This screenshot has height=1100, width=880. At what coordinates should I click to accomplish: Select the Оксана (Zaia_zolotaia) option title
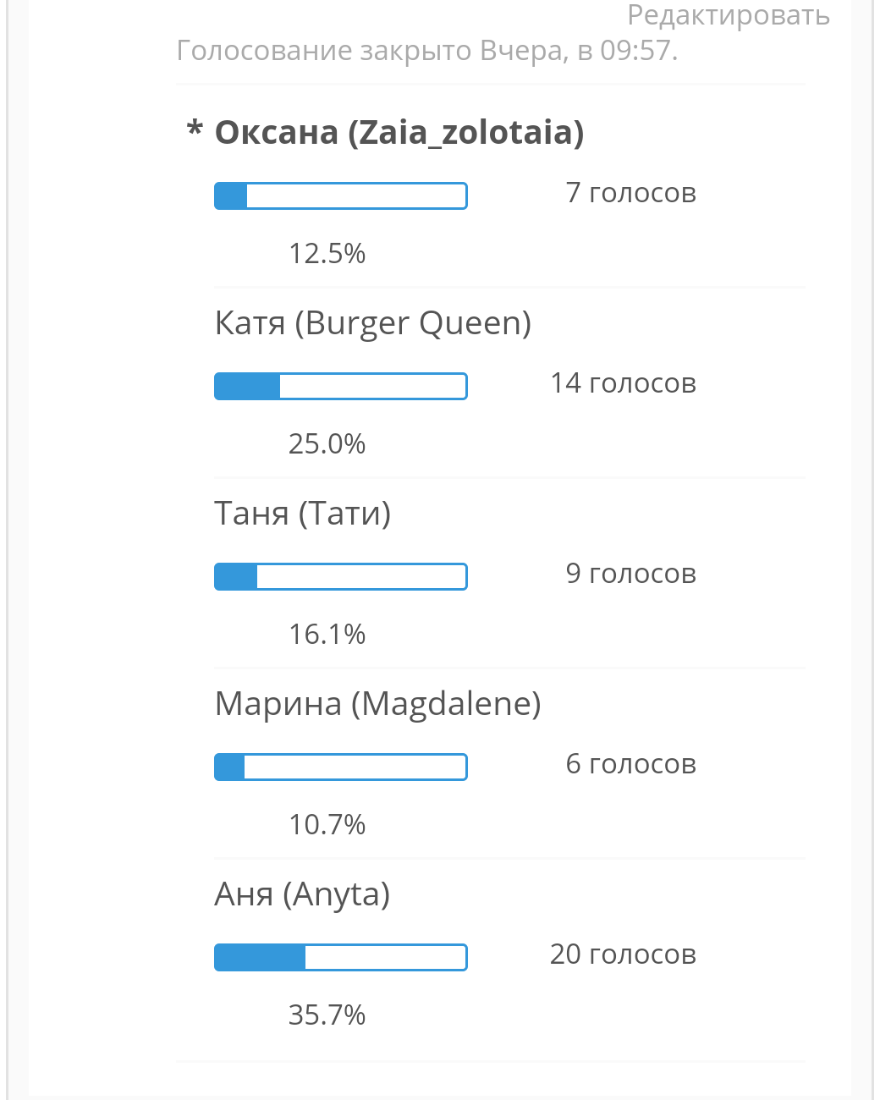tap(399, 133)
